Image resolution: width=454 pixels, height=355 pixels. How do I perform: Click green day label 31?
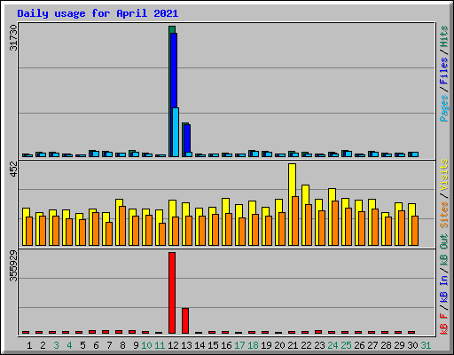pos(426,345)
